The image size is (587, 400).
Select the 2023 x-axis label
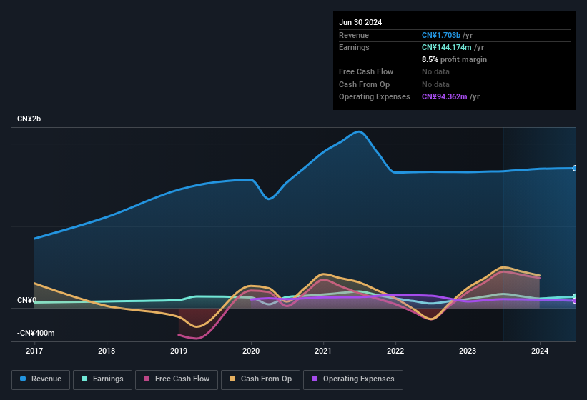[468, 351]
